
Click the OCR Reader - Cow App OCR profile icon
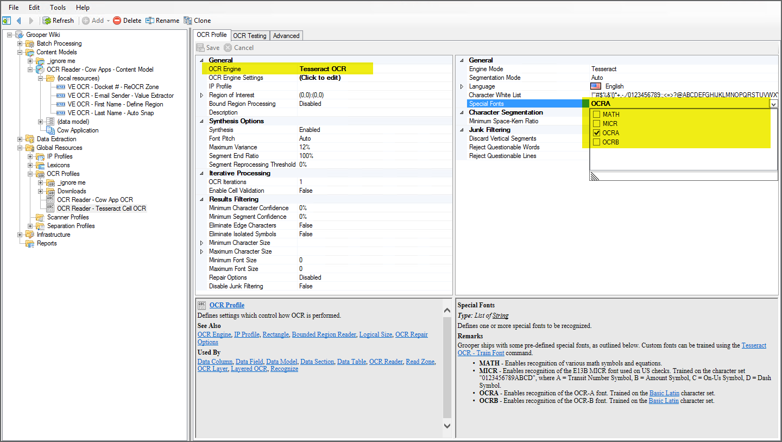(51, 200)
